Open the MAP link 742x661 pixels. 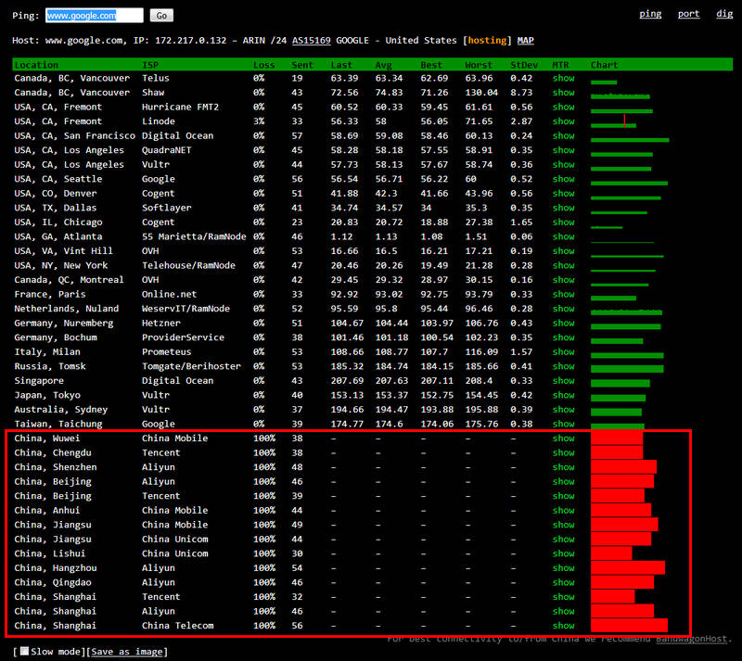click(x=525, y=41)
